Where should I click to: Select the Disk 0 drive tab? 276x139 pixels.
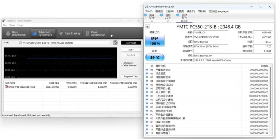184,18
